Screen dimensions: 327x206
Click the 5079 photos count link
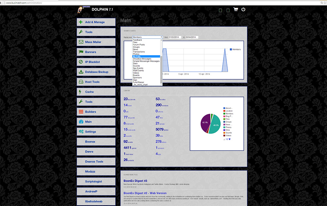tap(159, 129)
